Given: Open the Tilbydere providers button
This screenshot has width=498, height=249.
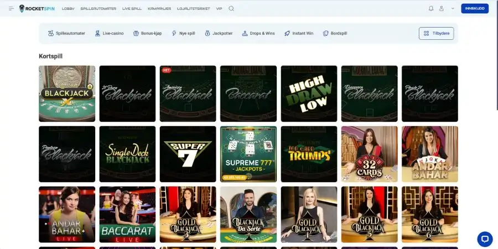Looking at the screenshot, I should coord(437,33).
